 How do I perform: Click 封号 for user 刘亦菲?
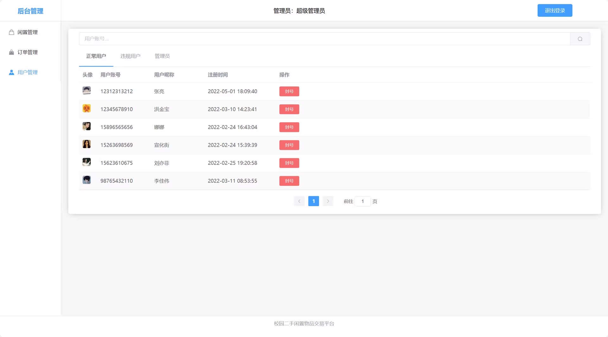(x=289, y=163)
